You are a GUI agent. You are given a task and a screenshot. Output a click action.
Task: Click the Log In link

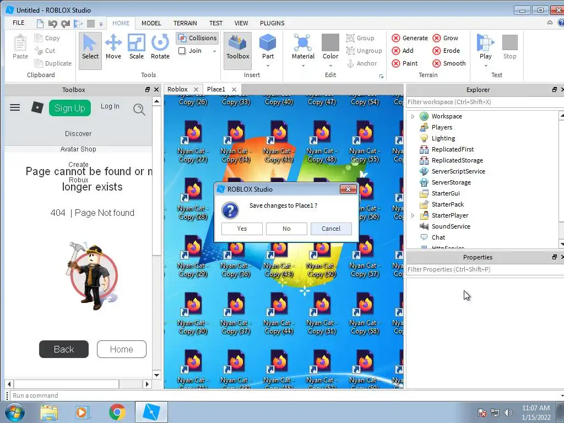pos(110,106)
